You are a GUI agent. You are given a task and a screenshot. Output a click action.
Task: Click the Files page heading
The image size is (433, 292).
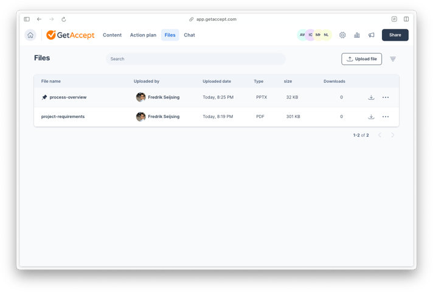(42, 58)
